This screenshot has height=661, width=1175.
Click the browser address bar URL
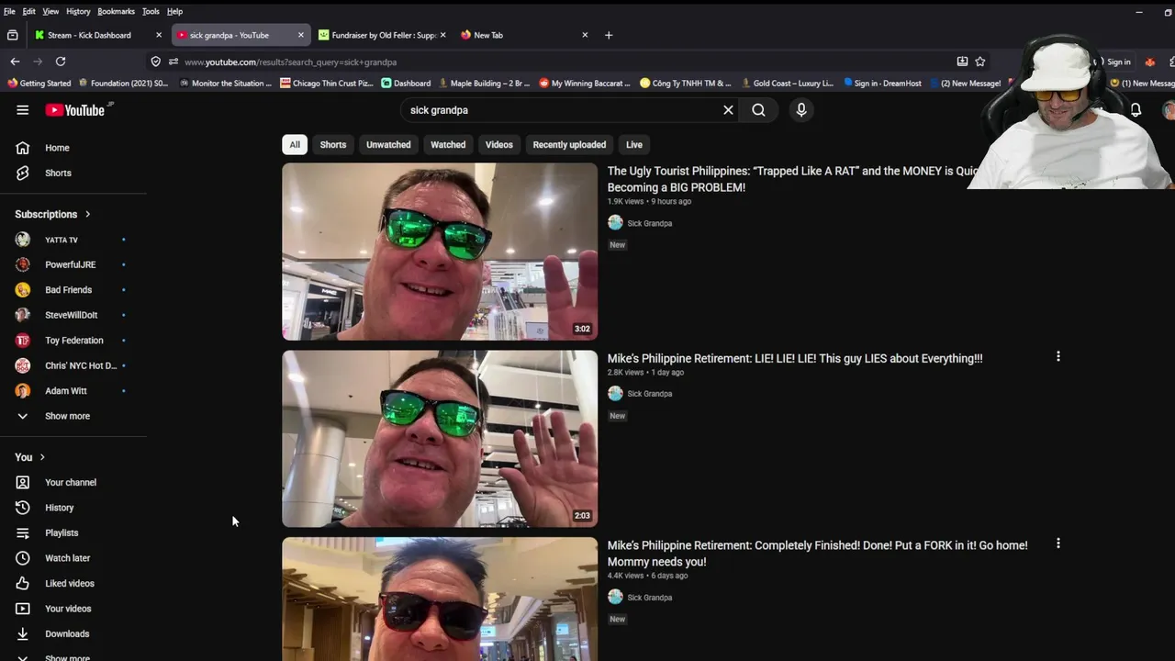point(290,62)
